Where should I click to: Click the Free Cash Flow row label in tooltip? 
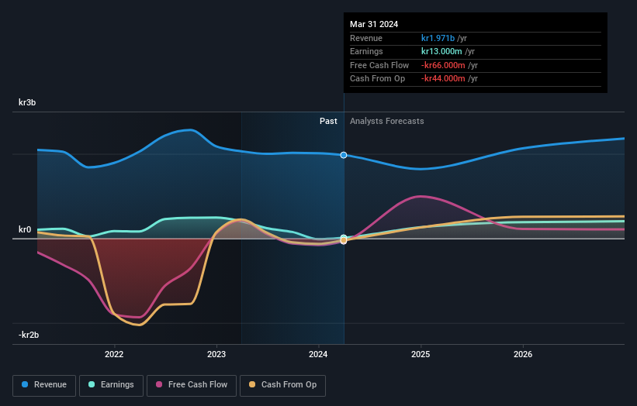(x=379, y=65)
